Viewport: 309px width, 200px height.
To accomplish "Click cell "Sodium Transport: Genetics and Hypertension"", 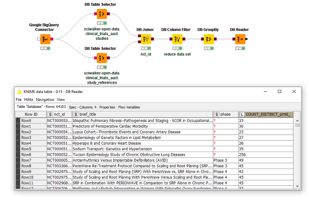I will coord(143,149).
